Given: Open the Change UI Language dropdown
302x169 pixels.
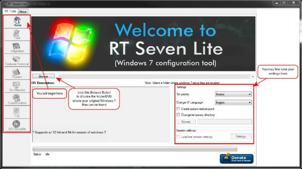Looking at the screenshot, I should 233,102.
